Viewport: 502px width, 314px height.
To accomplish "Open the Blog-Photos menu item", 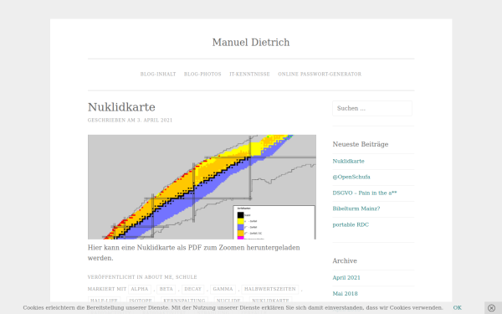I will [x=202, y=74].
